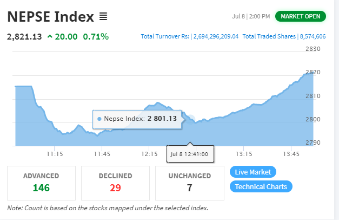
Task: Click the Jul 8 12:41:00 crosshair label
Action: (189, 154)
